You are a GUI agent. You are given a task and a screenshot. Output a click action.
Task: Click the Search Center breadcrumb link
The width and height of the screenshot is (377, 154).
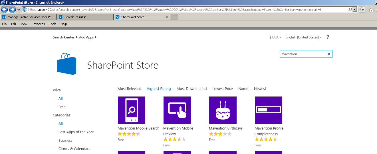[x=64, y=37]
